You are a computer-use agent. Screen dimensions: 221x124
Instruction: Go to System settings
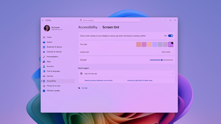point(49,42)
